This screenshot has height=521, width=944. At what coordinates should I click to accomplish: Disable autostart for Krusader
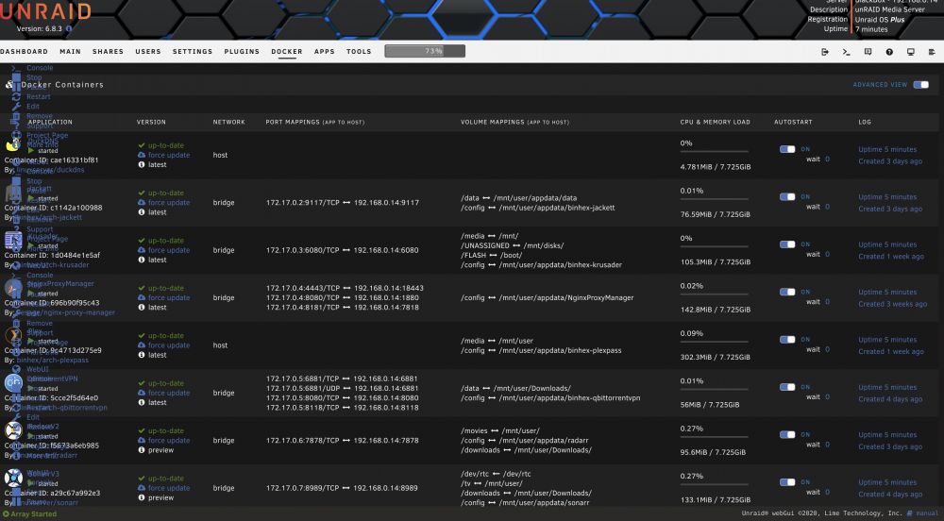coord(787,244)
